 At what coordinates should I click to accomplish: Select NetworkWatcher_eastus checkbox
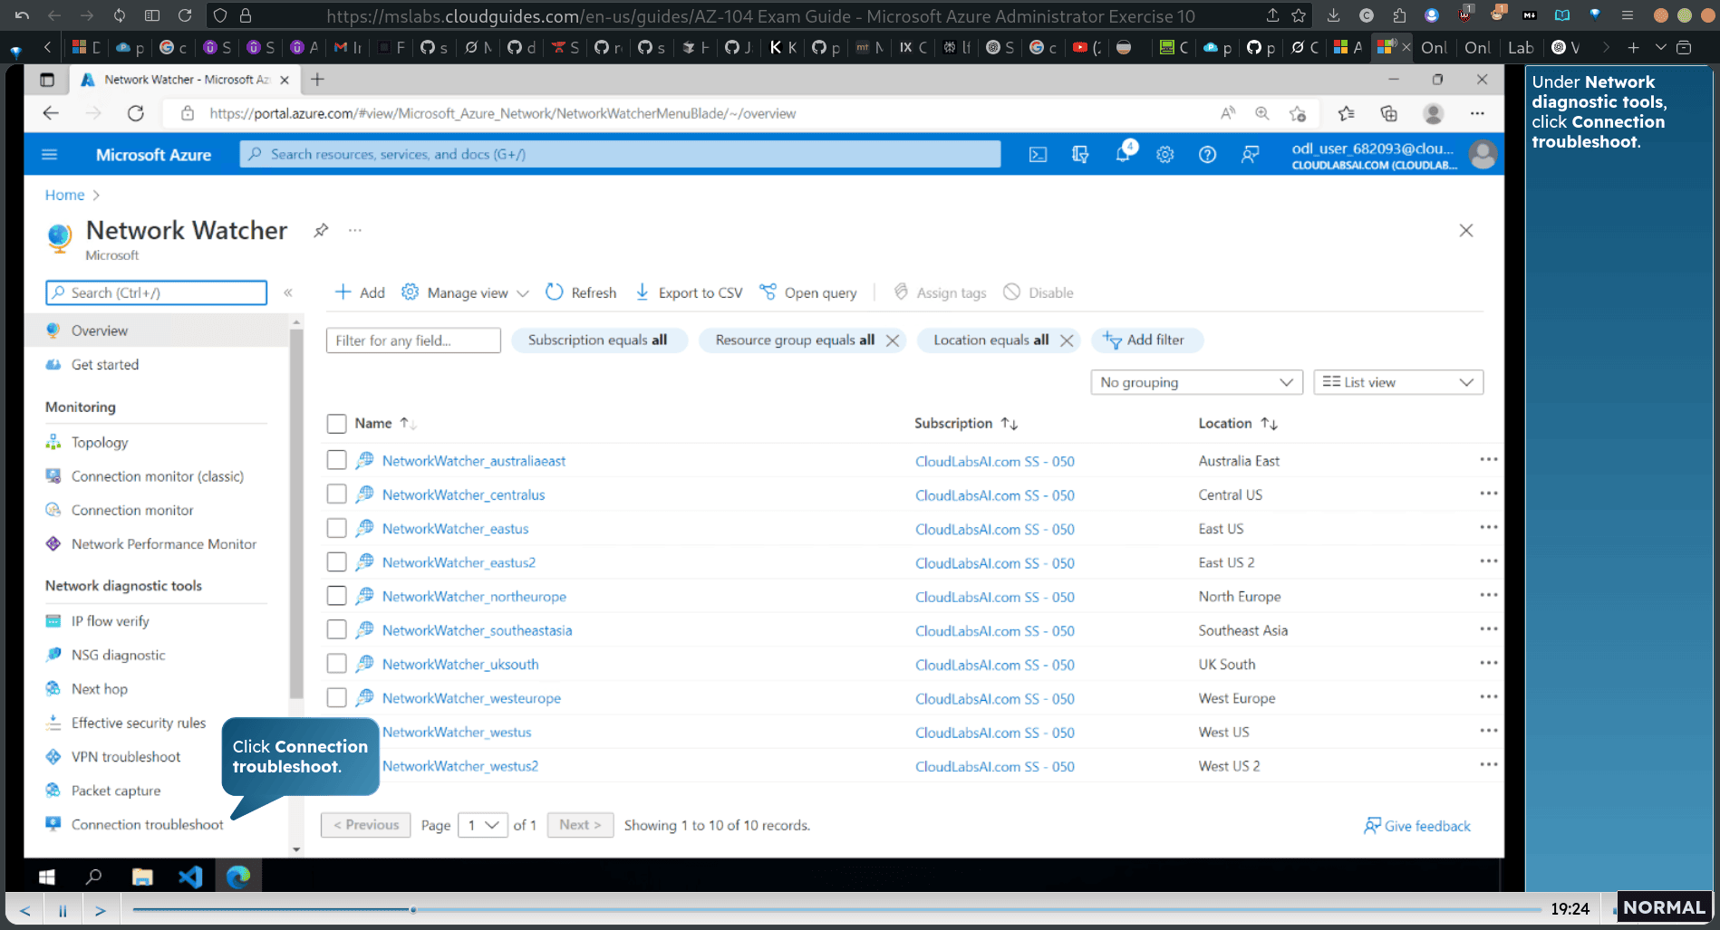click(336, 528)
